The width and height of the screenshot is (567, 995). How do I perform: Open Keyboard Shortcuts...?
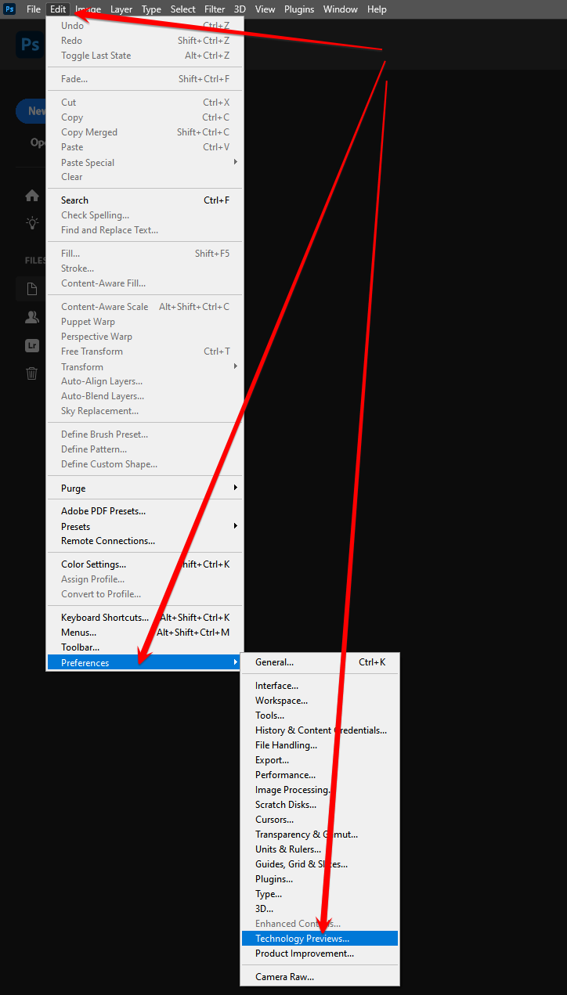(145, 618)
